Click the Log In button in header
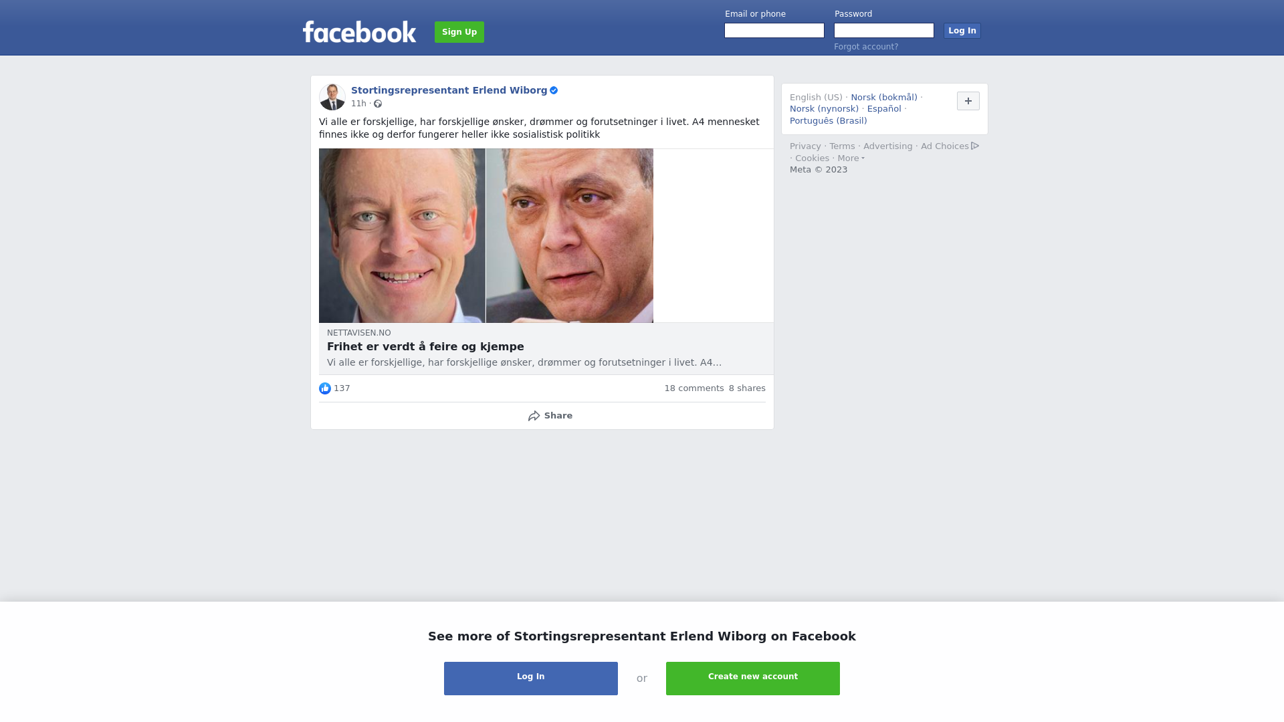Screen dimensions: 1284x722 962,31
